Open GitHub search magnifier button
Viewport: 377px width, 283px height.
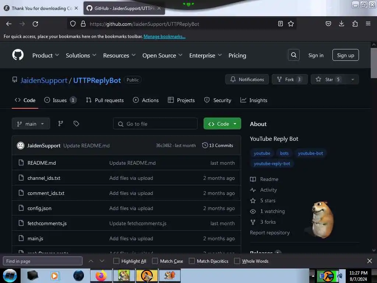point(293,55)
